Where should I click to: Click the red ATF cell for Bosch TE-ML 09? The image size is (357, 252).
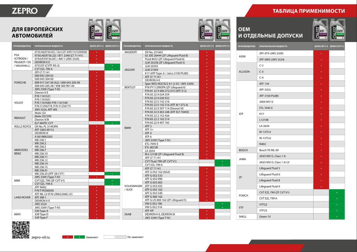(321, 150)
